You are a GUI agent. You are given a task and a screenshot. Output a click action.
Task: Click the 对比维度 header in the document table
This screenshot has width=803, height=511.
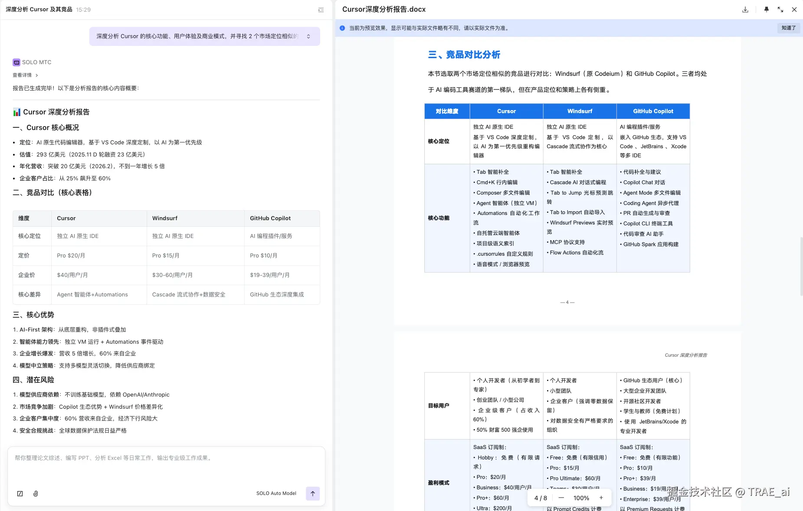tap(447, 111)
